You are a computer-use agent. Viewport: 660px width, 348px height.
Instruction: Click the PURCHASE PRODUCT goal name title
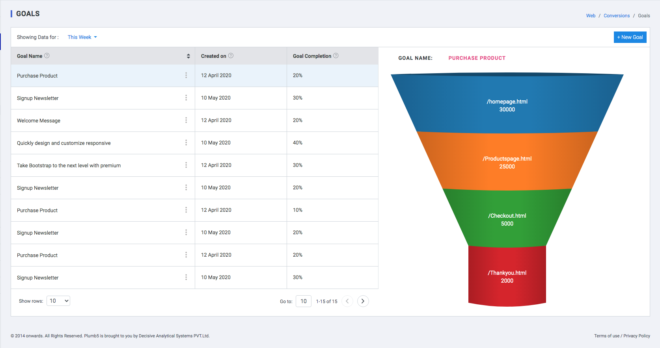(477, 58)
